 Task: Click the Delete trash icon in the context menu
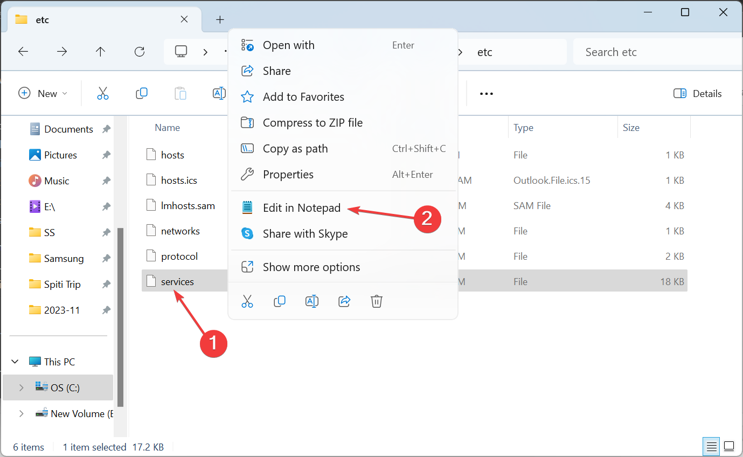(377, 301)
